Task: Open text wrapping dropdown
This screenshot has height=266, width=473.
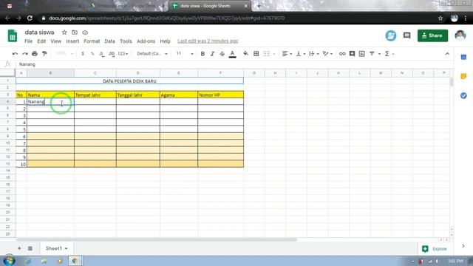Action: (x=313, y=54)
